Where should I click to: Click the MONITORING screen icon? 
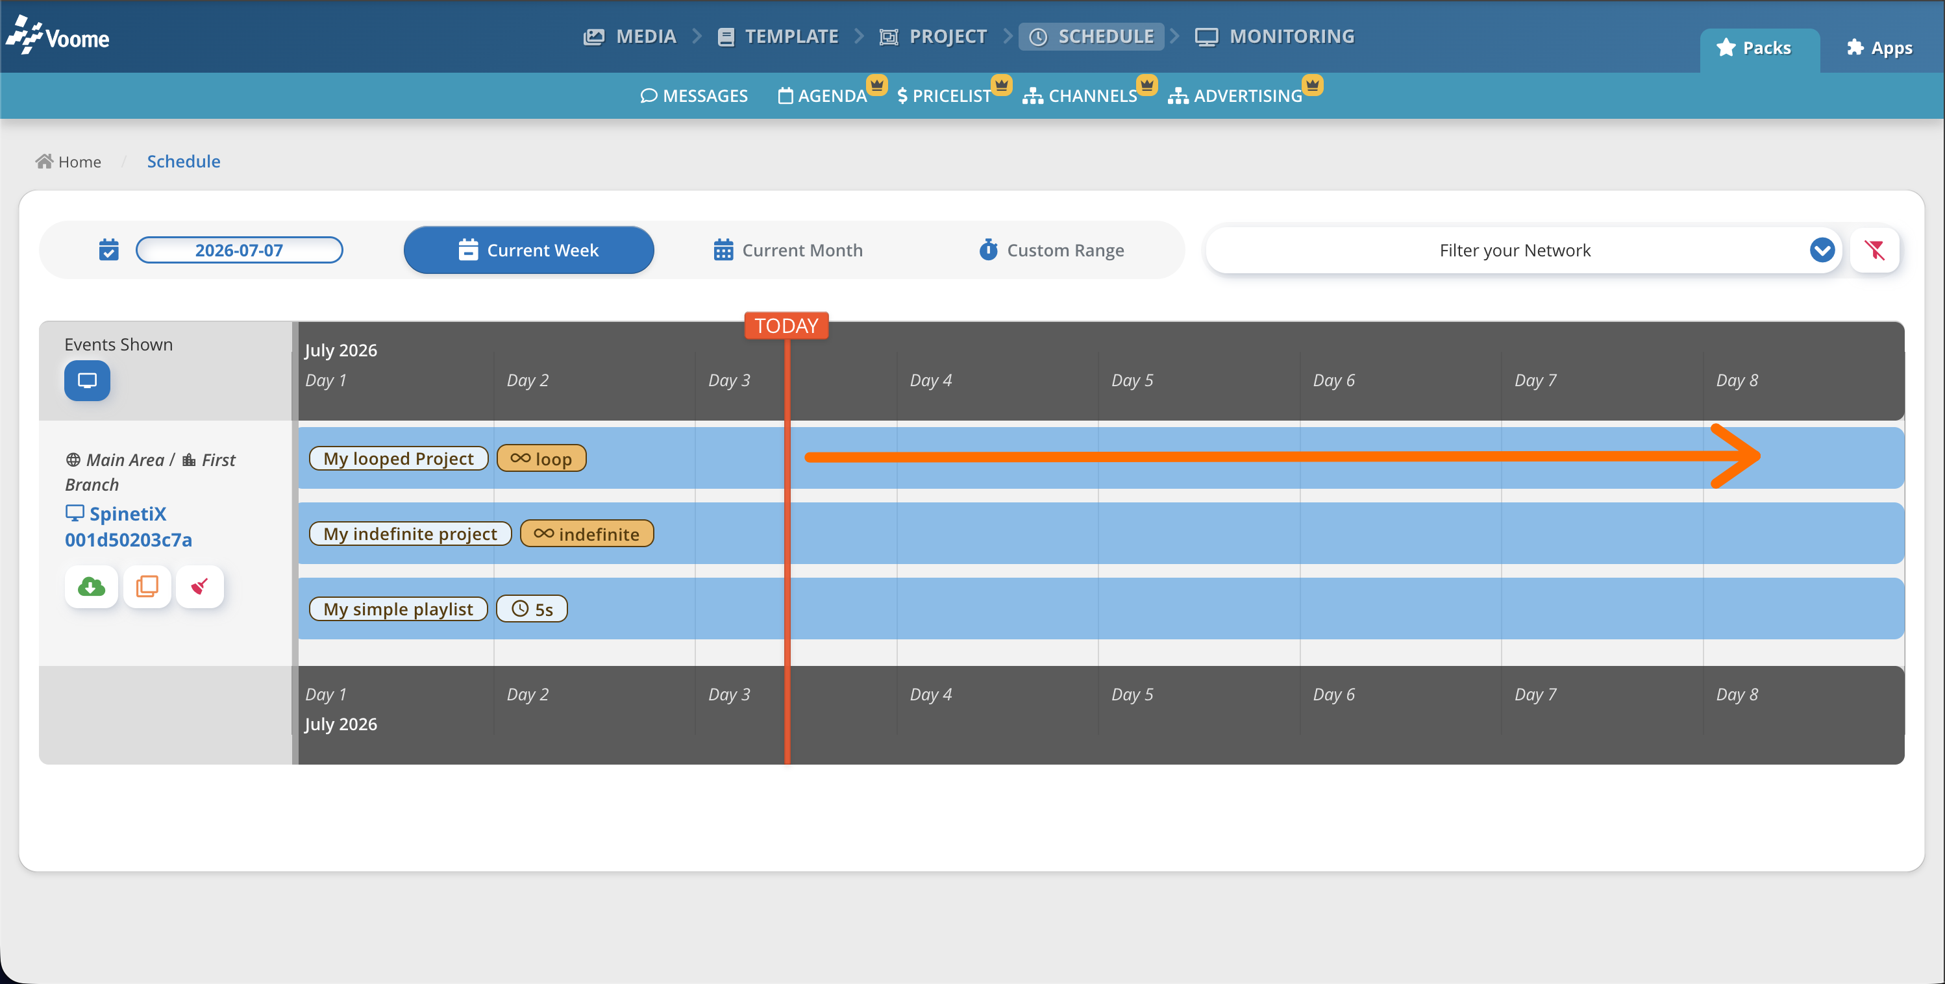[1207, 36]
